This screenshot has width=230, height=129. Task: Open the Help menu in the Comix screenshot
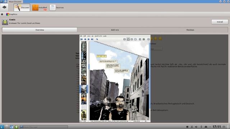coord(105,36)
